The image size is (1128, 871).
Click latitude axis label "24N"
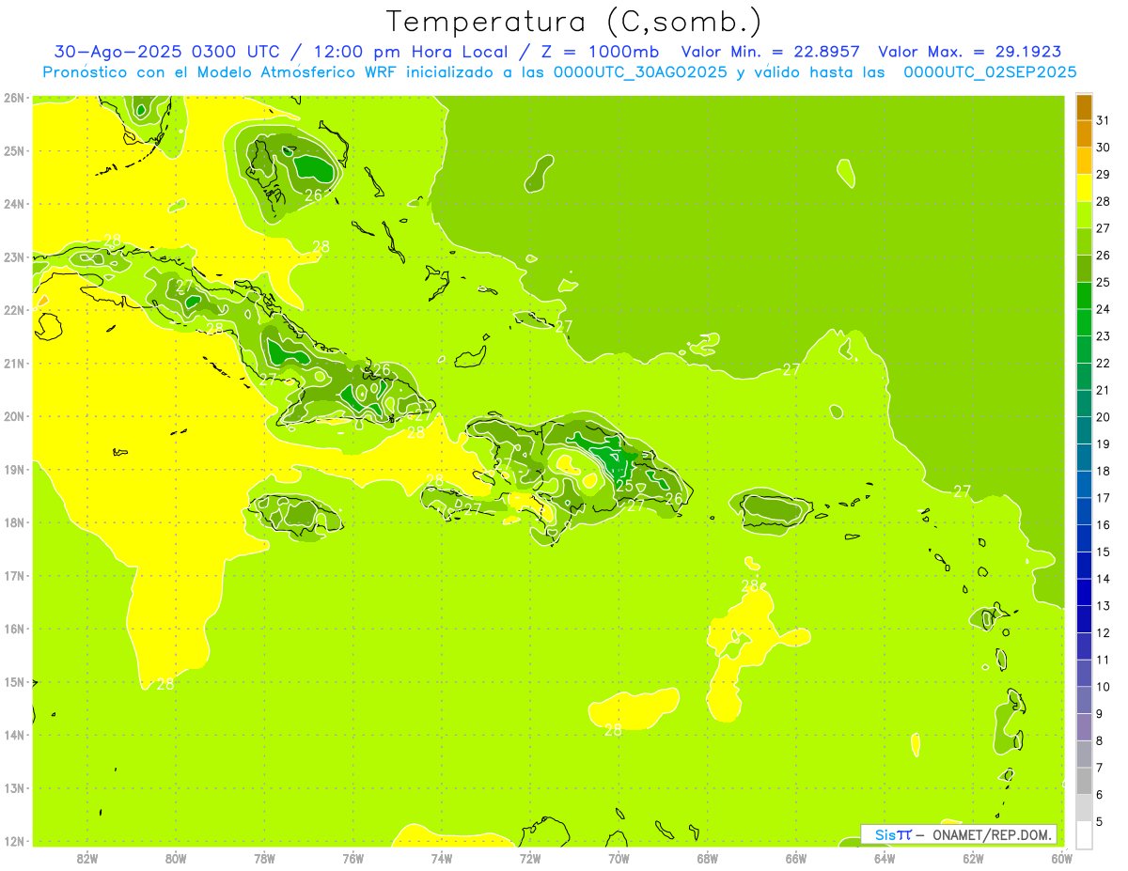(x=14, y=204)
